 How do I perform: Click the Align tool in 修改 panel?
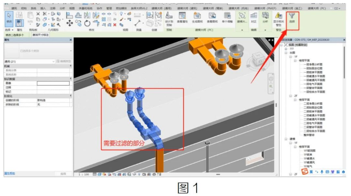click(x=70, y=15)
